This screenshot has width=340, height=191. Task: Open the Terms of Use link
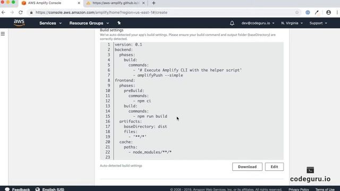point(325,189)
